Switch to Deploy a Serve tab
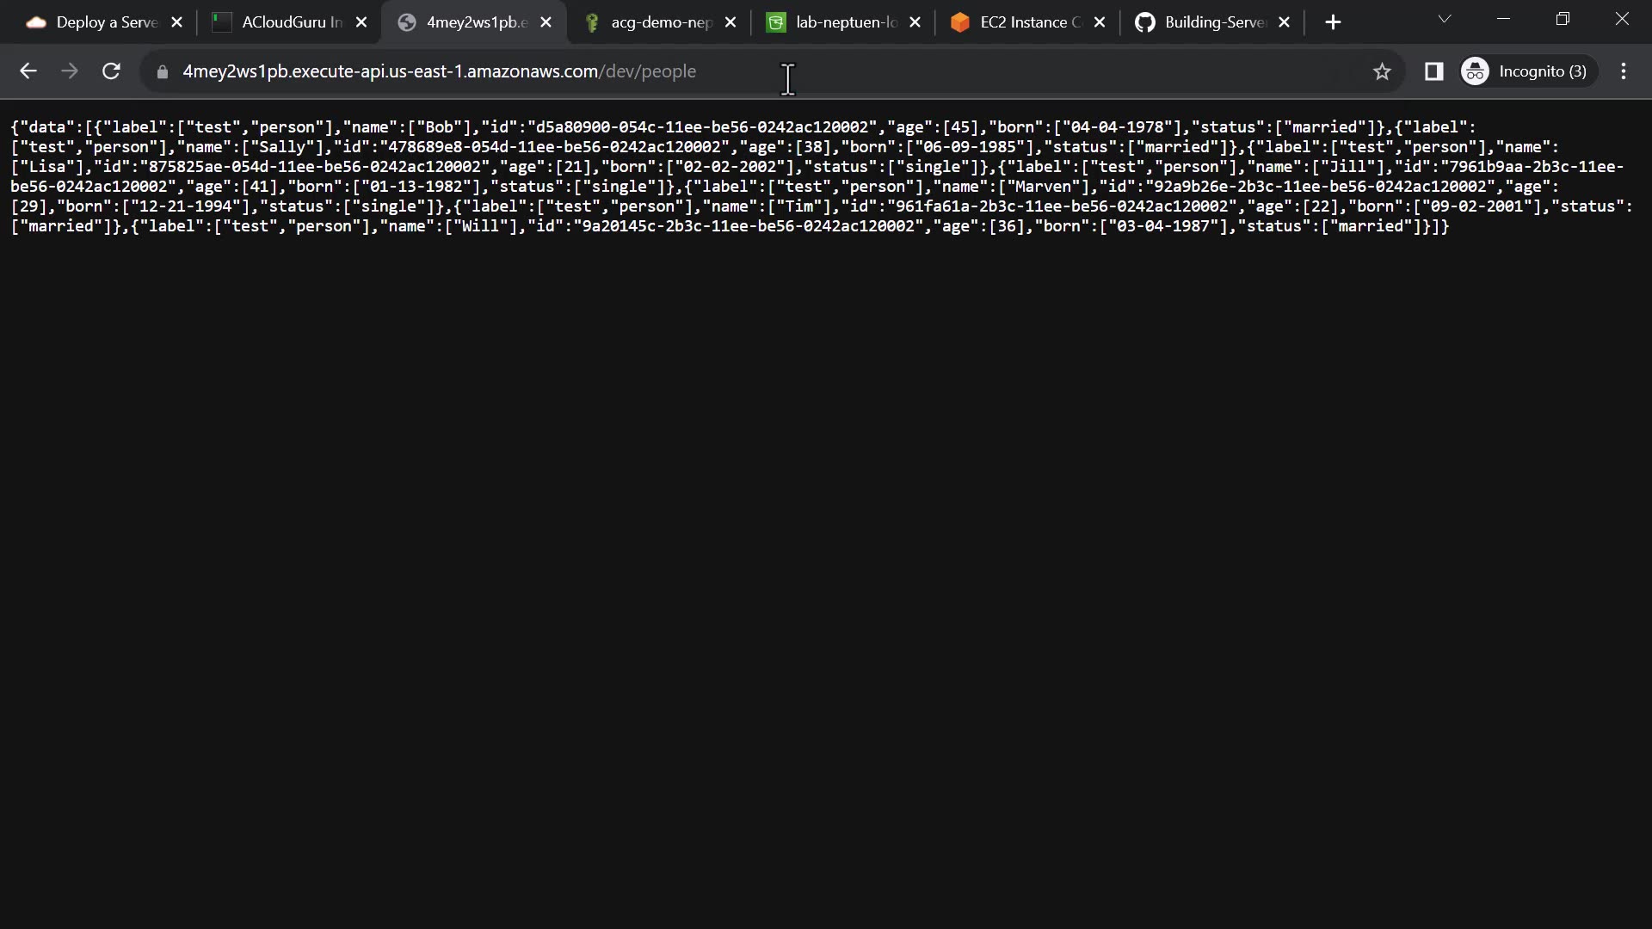The width and height of the screenshot is (1652, 929). 95,22
